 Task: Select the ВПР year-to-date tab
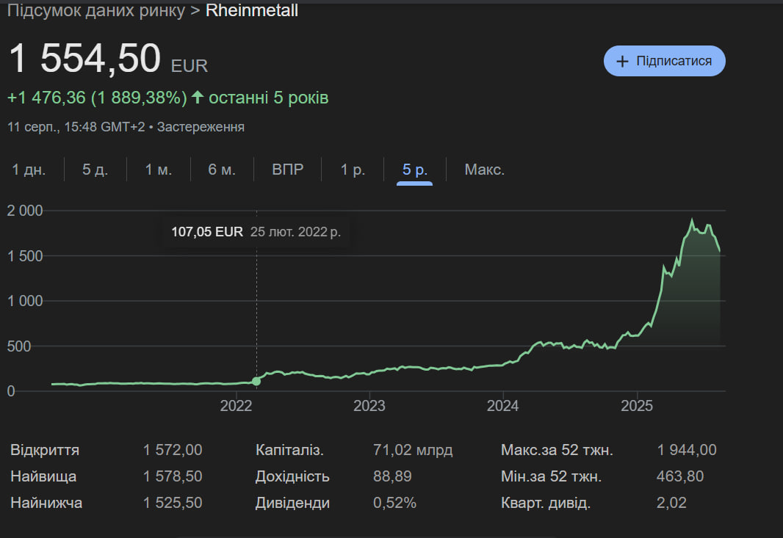[x=288, y=170]
